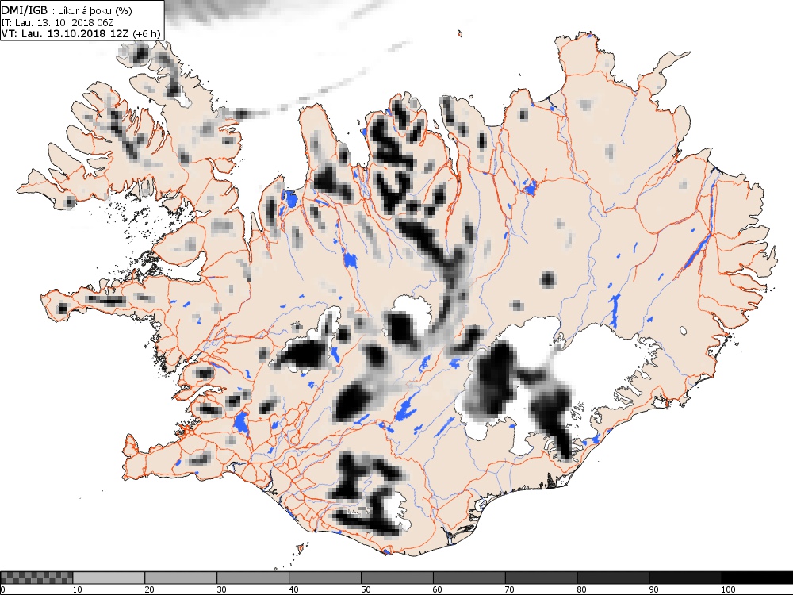Click the legend swatch between 80 and 90

pyautogui.click(x=614, y=578)
